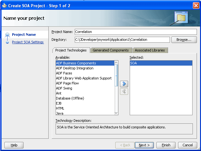
Task: Click scroll down arrow of Available list
Action: coord(116,113)
